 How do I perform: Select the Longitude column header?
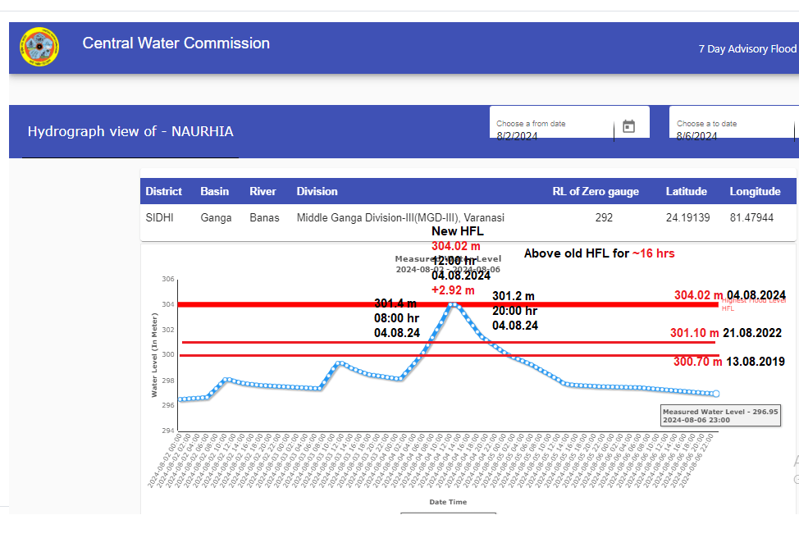tap(755, 191)
